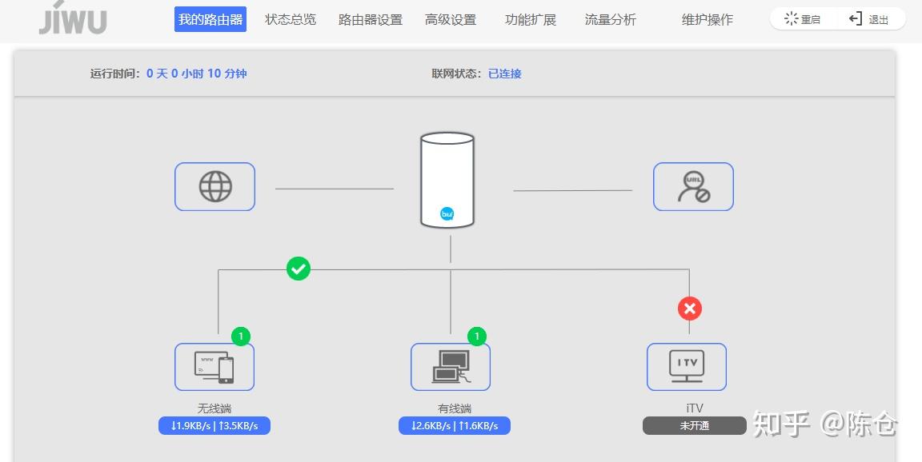Click the JIWU logo
This screenshot has height=462, width=922.
coord(72,21)
